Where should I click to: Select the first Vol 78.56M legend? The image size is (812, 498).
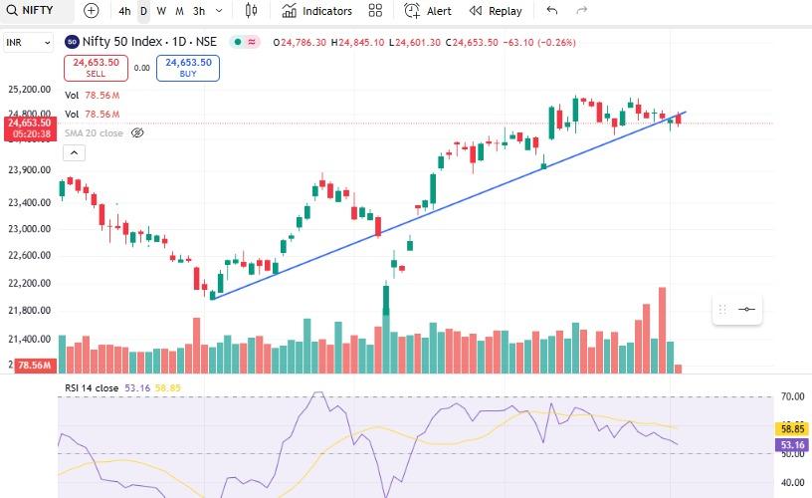tap(93, 96)
